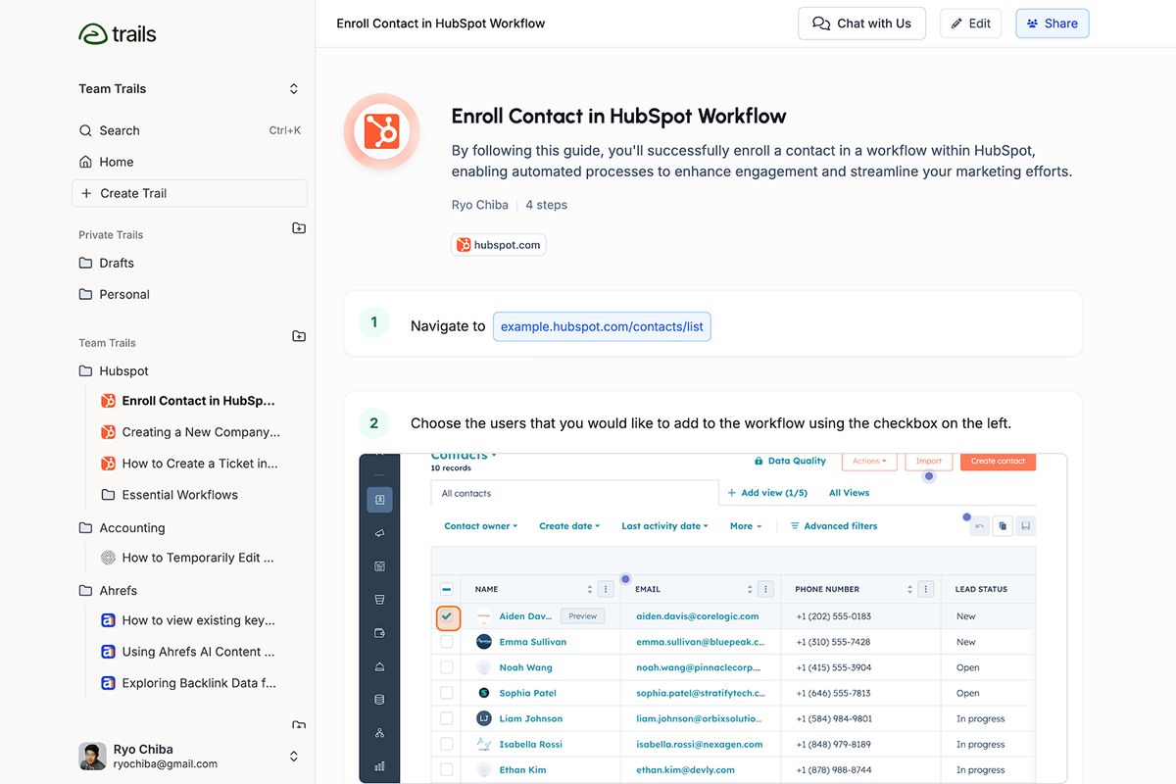Open the Create date filter dropdown
This screenshot has width=1176, height=784.
(x=569, y=526)
